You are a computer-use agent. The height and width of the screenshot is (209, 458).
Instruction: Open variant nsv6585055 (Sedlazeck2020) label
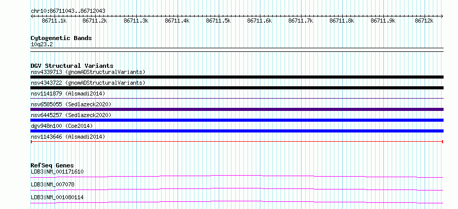[x=71, y=104]
